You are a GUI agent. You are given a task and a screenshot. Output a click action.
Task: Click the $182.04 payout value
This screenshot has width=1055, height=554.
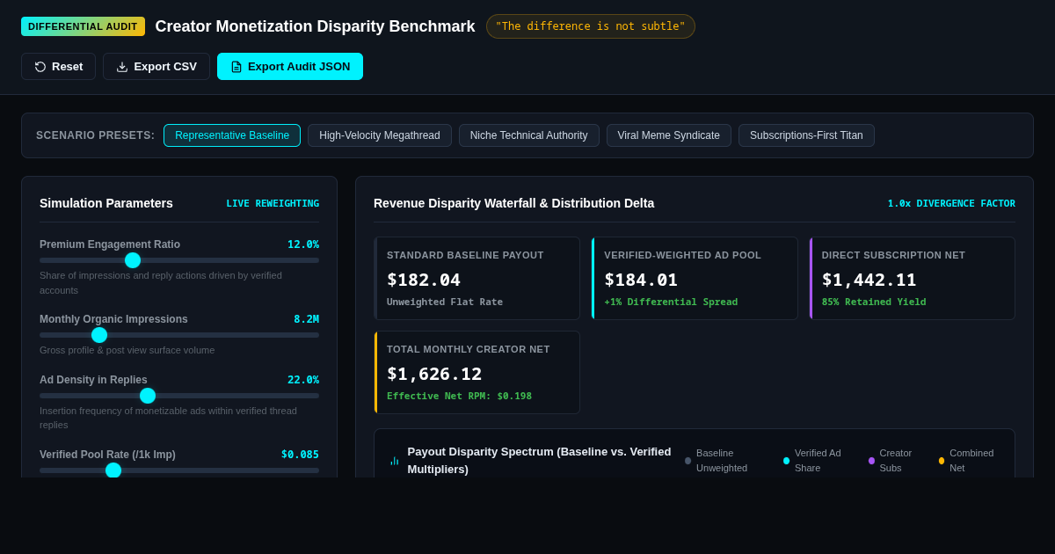point(424,280)
